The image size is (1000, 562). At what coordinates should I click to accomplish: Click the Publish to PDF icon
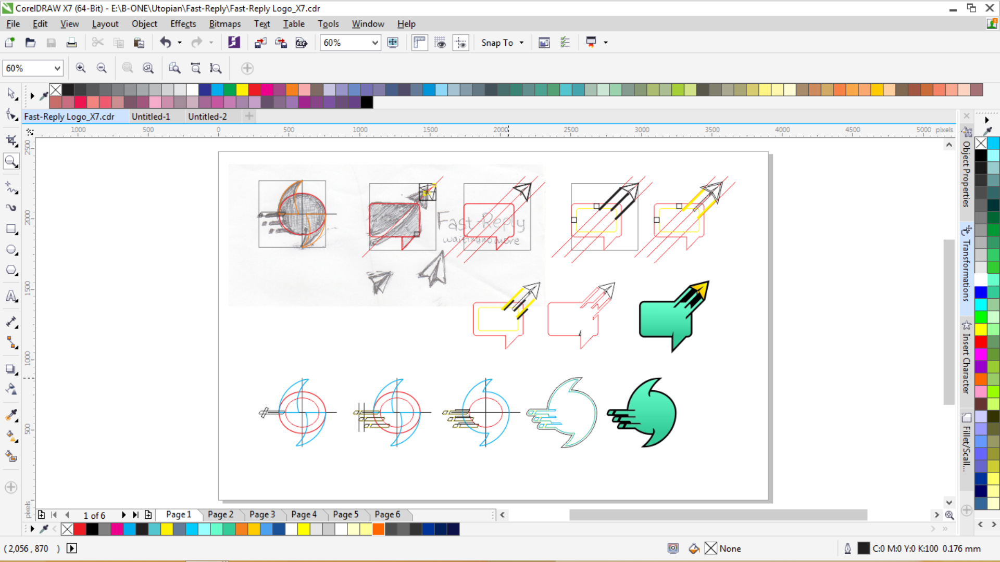tap(301, 43)
